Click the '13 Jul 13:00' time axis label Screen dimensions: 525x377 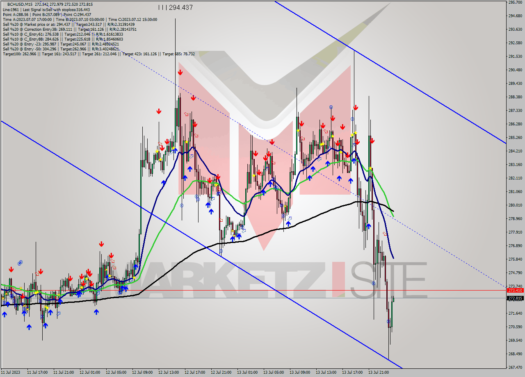326,373
